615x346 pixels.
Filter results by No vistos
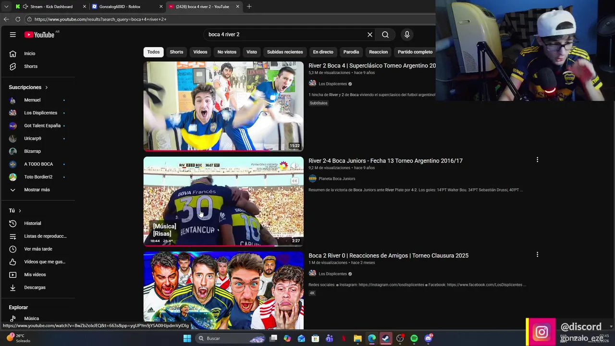[227, 52]
